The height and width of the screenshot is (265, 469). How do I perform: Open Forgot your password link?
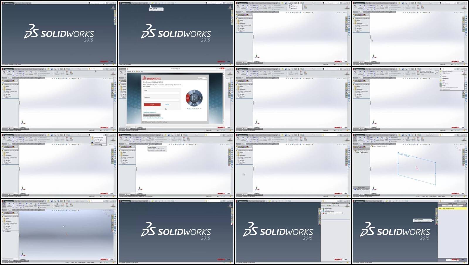150,112
